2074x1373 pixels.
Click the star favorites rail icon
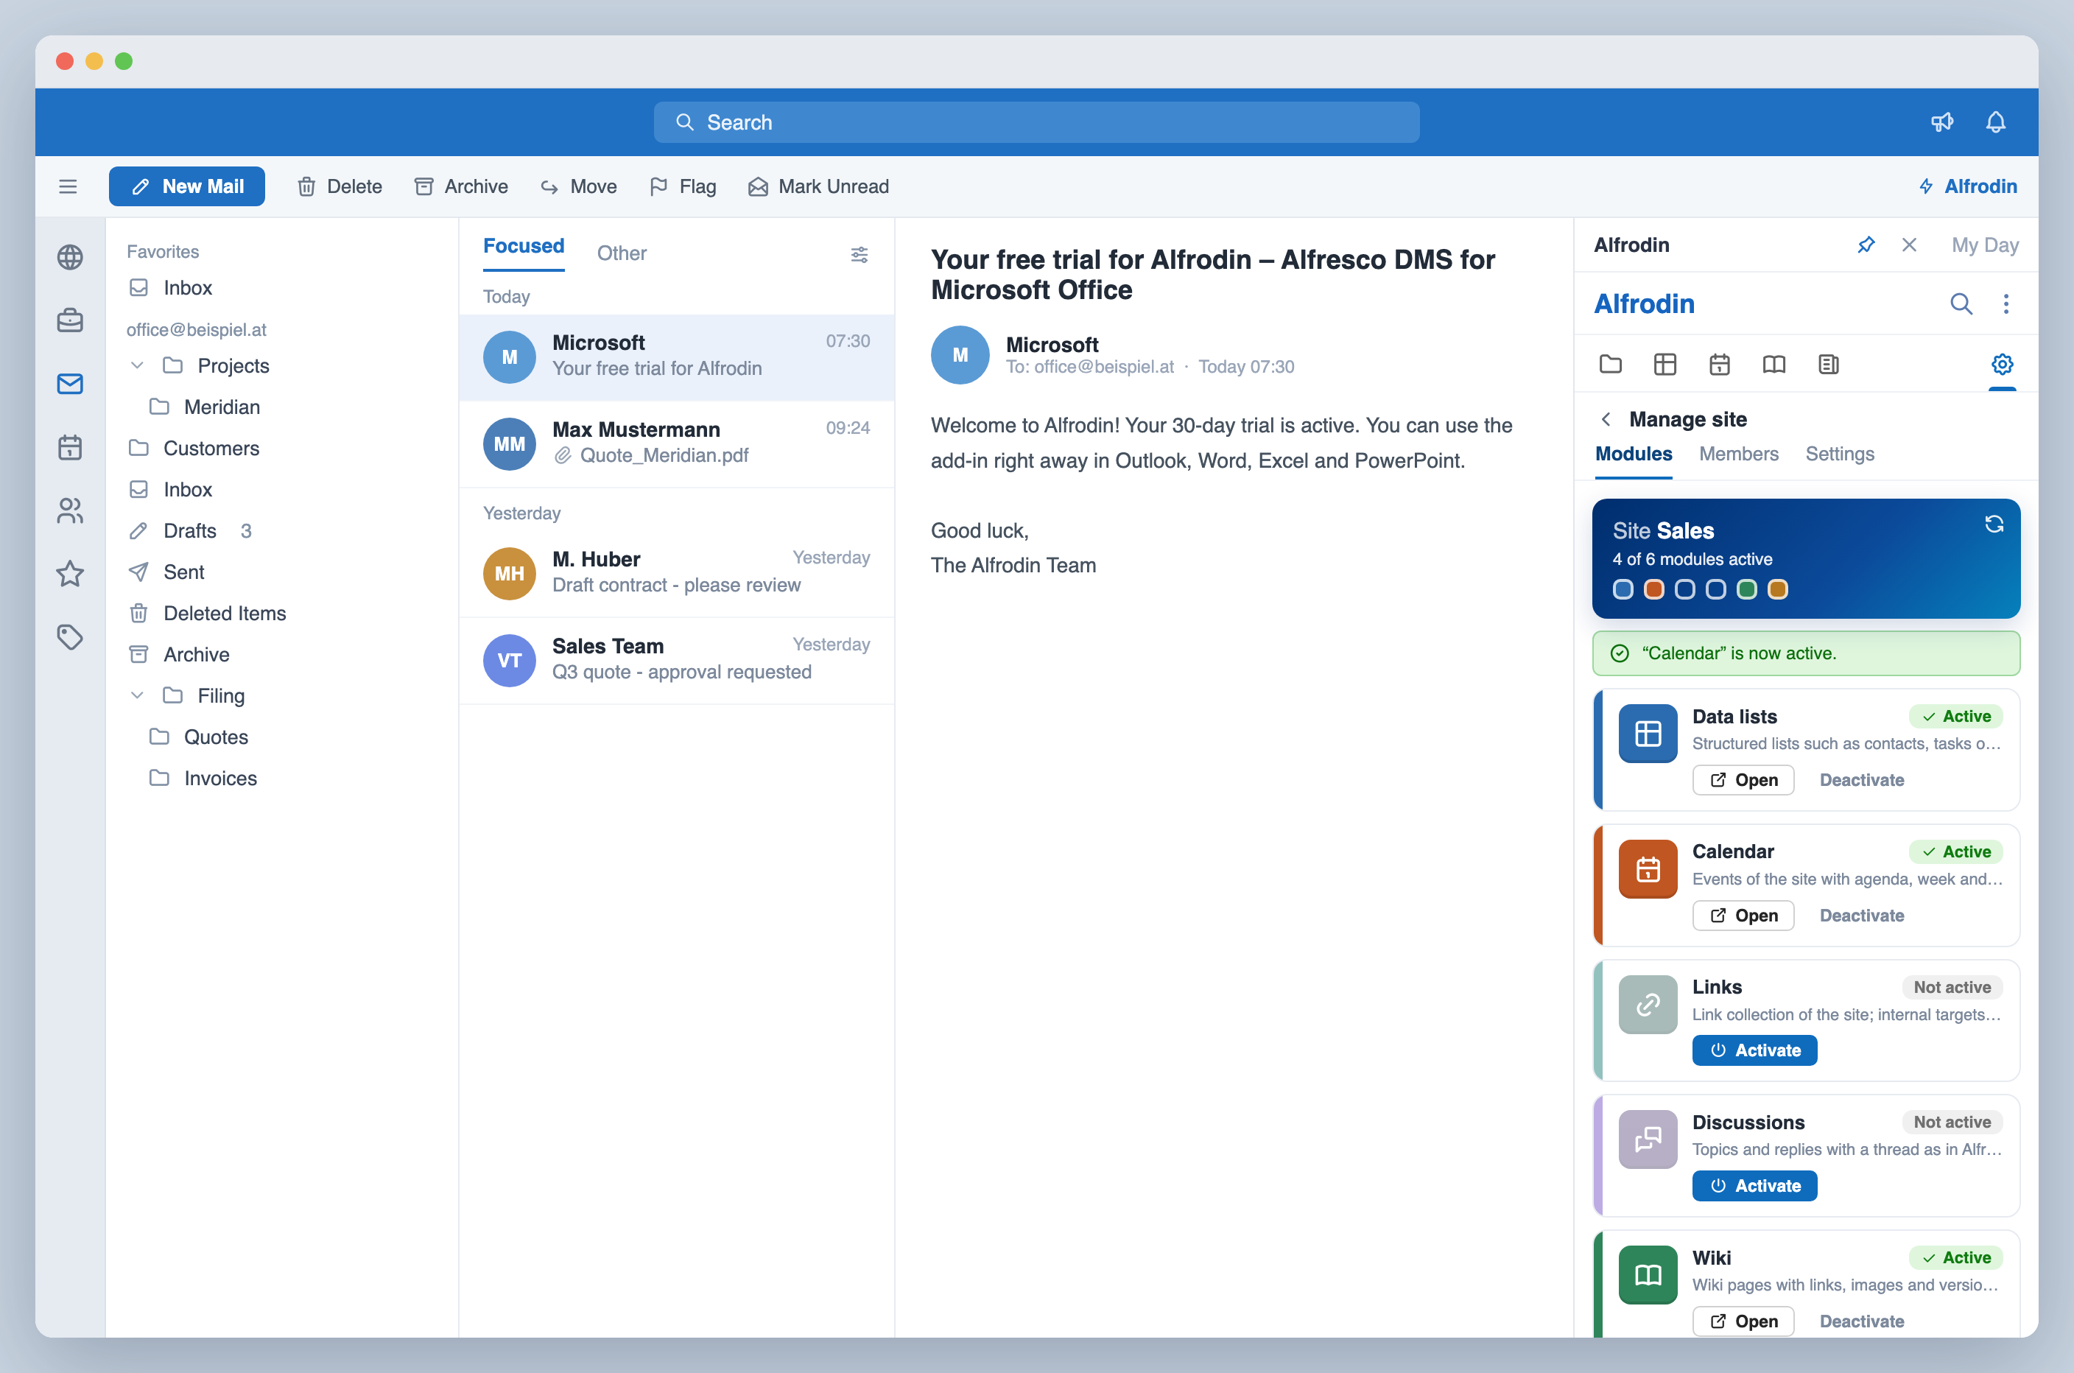(70, 574)
